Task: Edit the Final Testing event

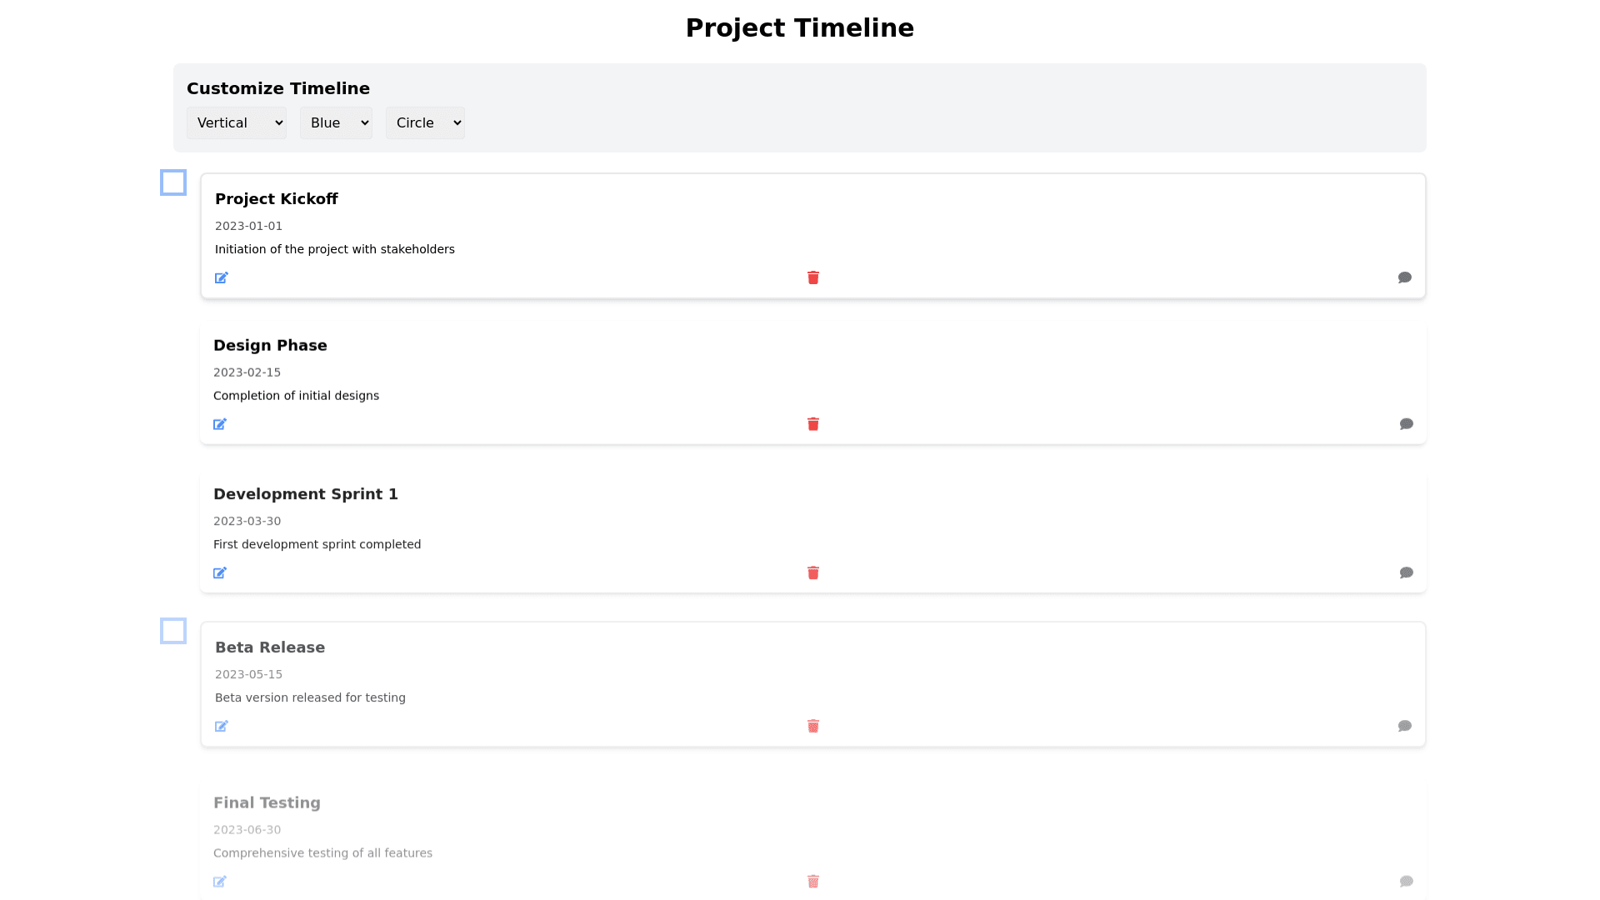Action: 220,882
